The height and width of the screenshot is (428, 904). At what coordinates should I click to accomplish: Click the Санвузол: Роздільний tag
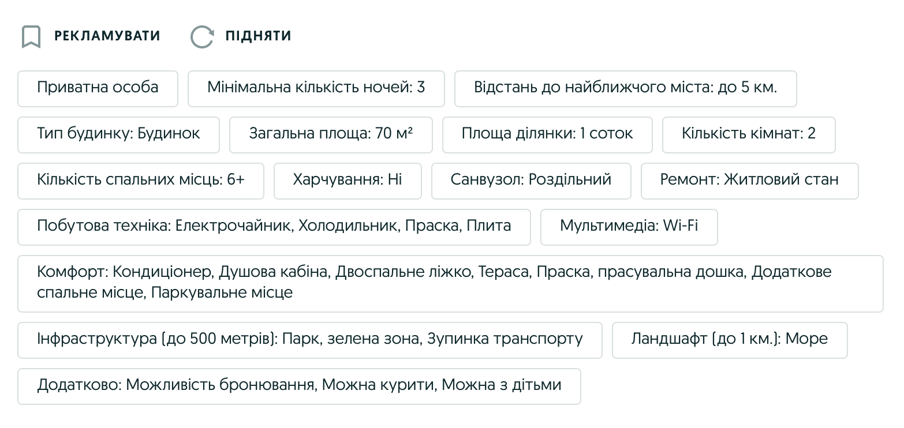coord(531,181)
